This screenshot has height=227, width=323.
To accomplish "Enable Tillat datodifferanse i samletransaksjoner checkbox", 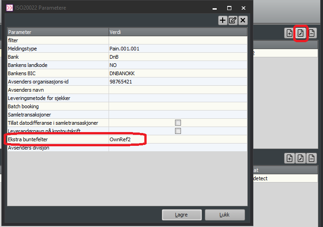I will [x=178, y=123].
